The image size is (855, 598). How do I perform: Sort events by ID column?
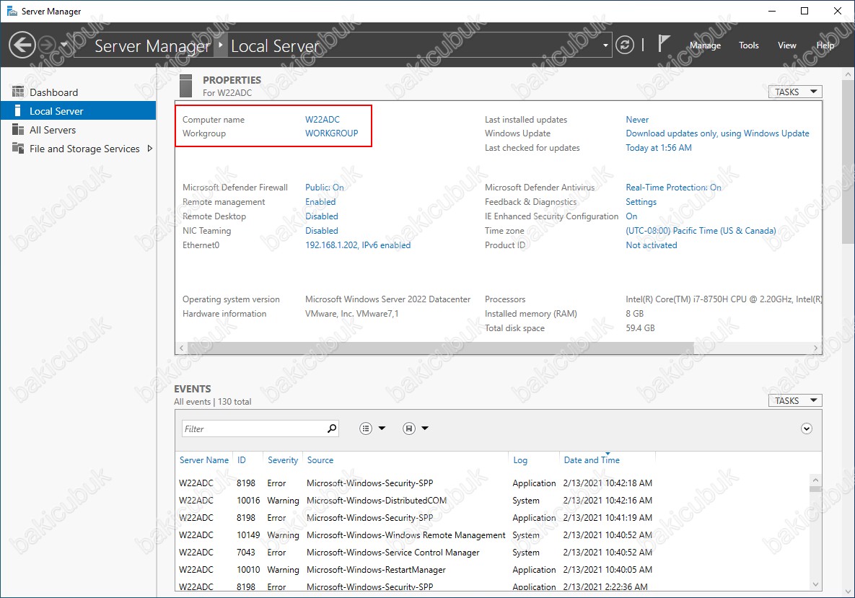[x=242, y=460]
